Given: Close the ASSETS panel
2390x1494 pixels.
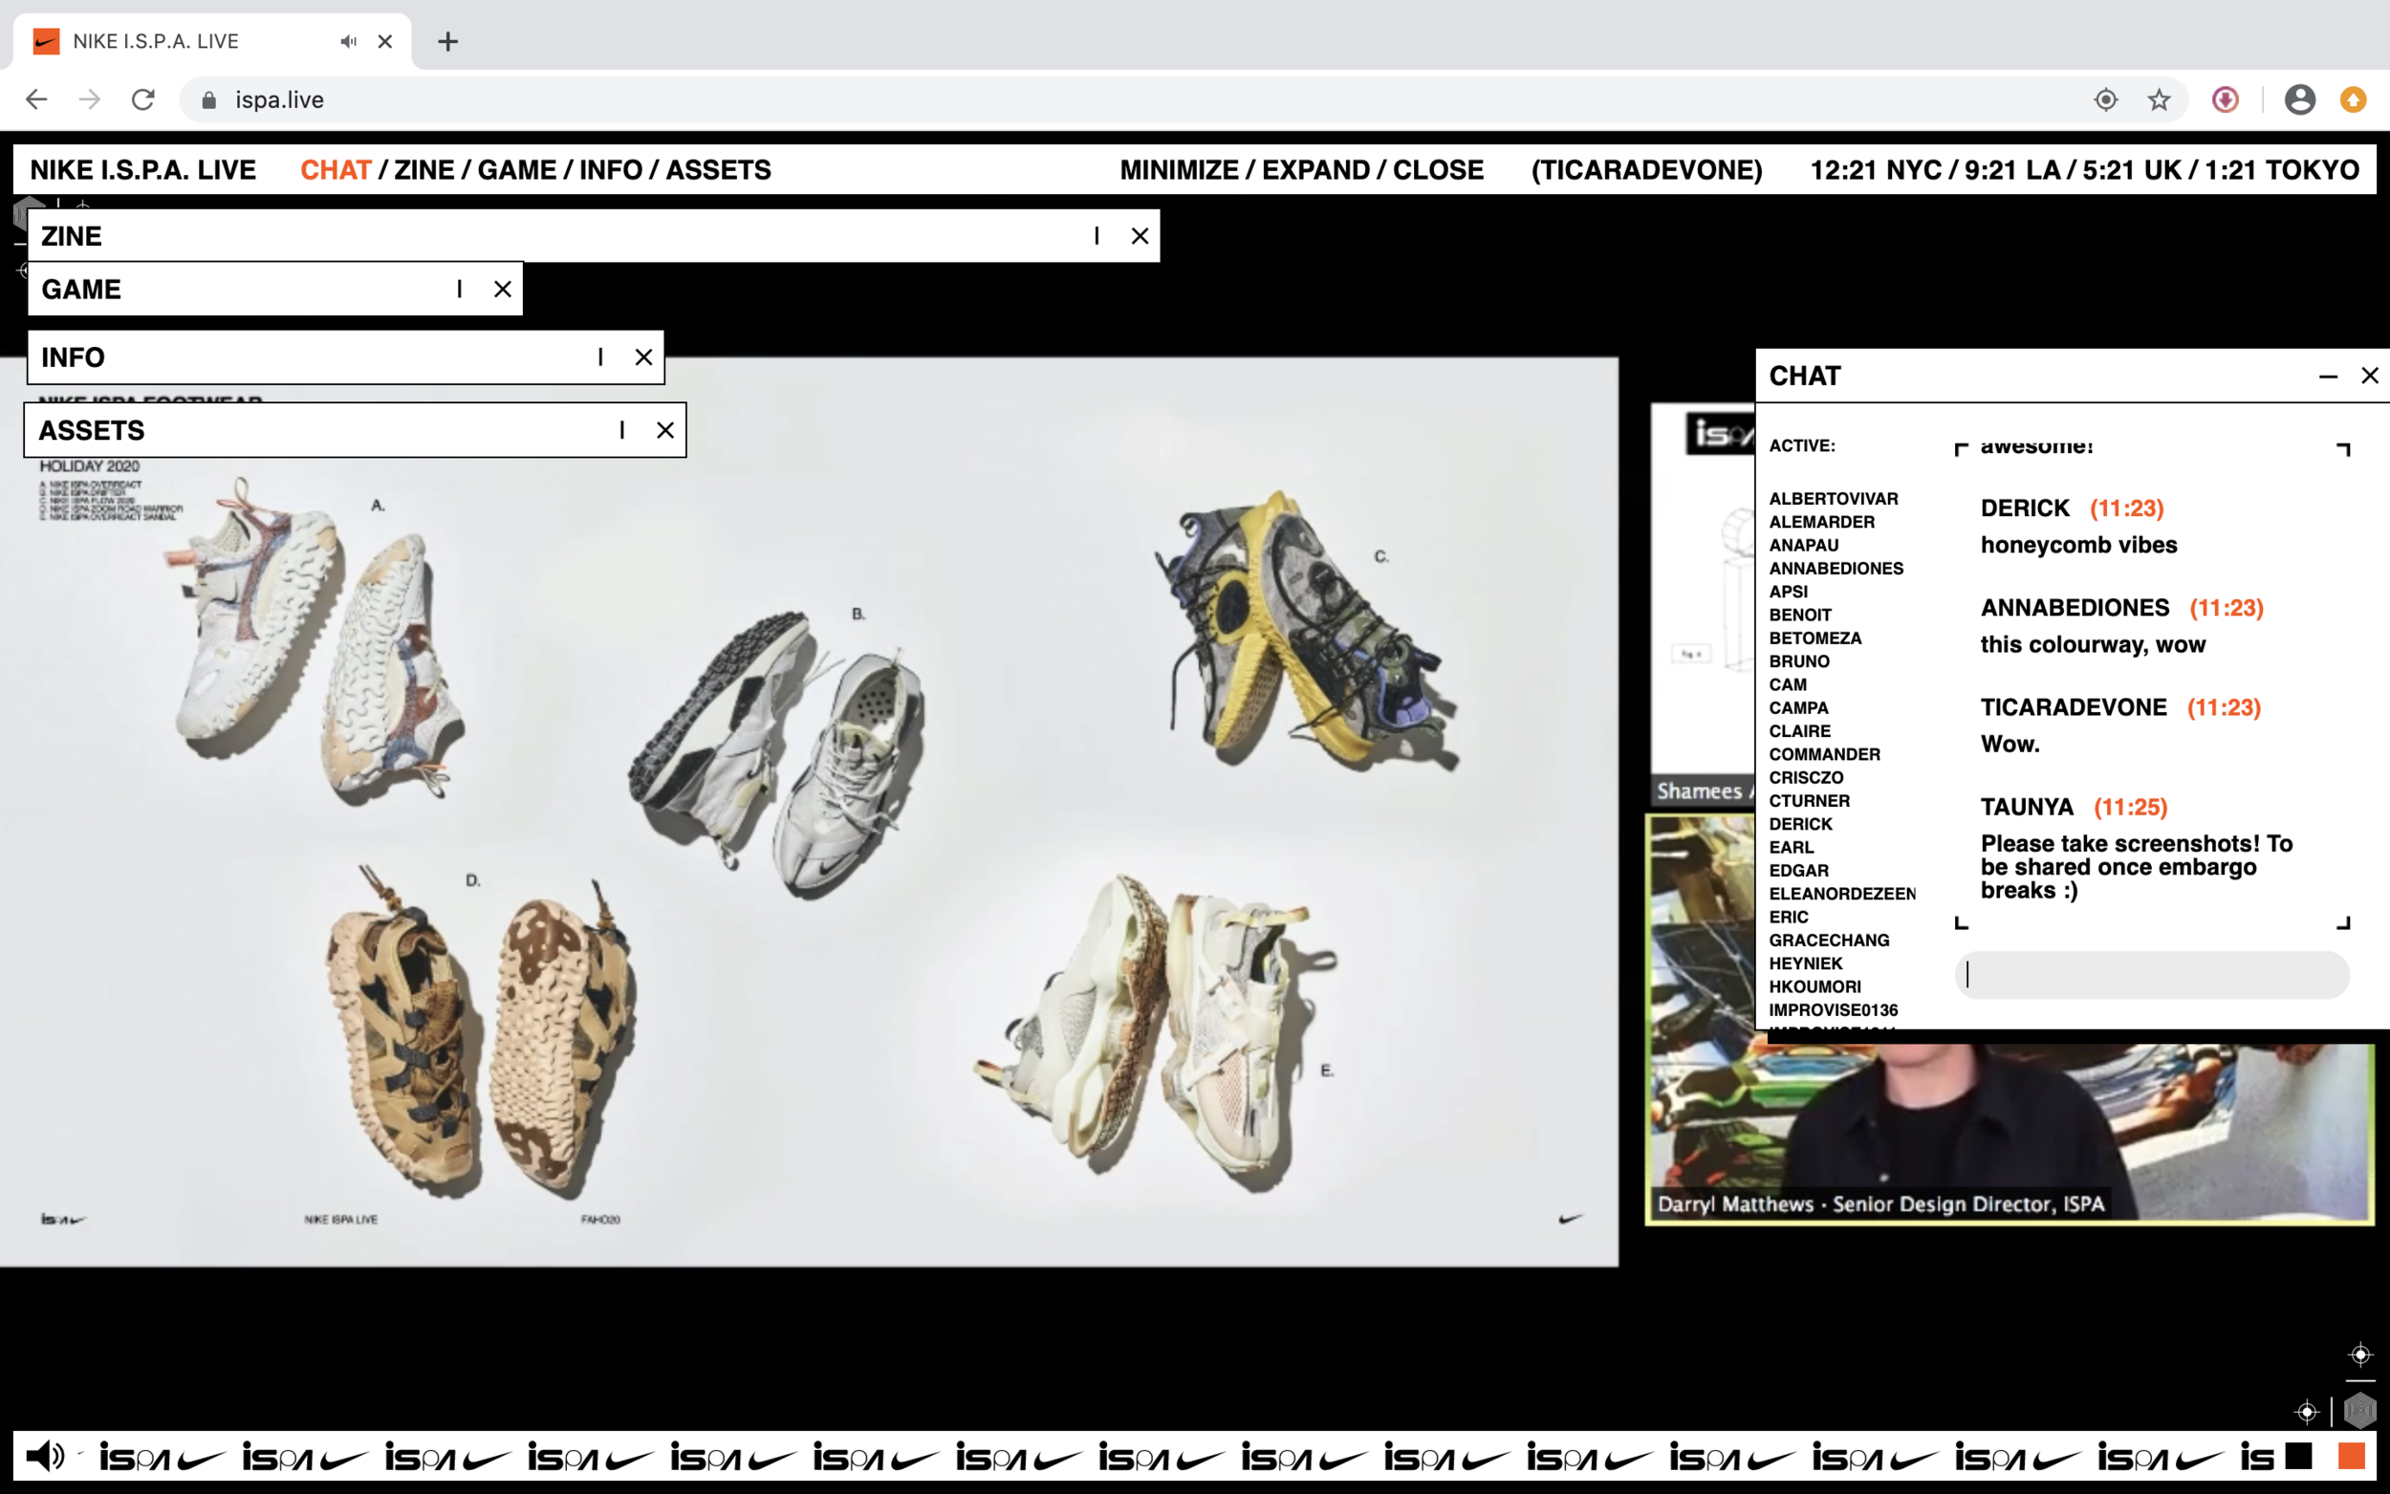Looking at the screenshot, I should pos(666,431).
